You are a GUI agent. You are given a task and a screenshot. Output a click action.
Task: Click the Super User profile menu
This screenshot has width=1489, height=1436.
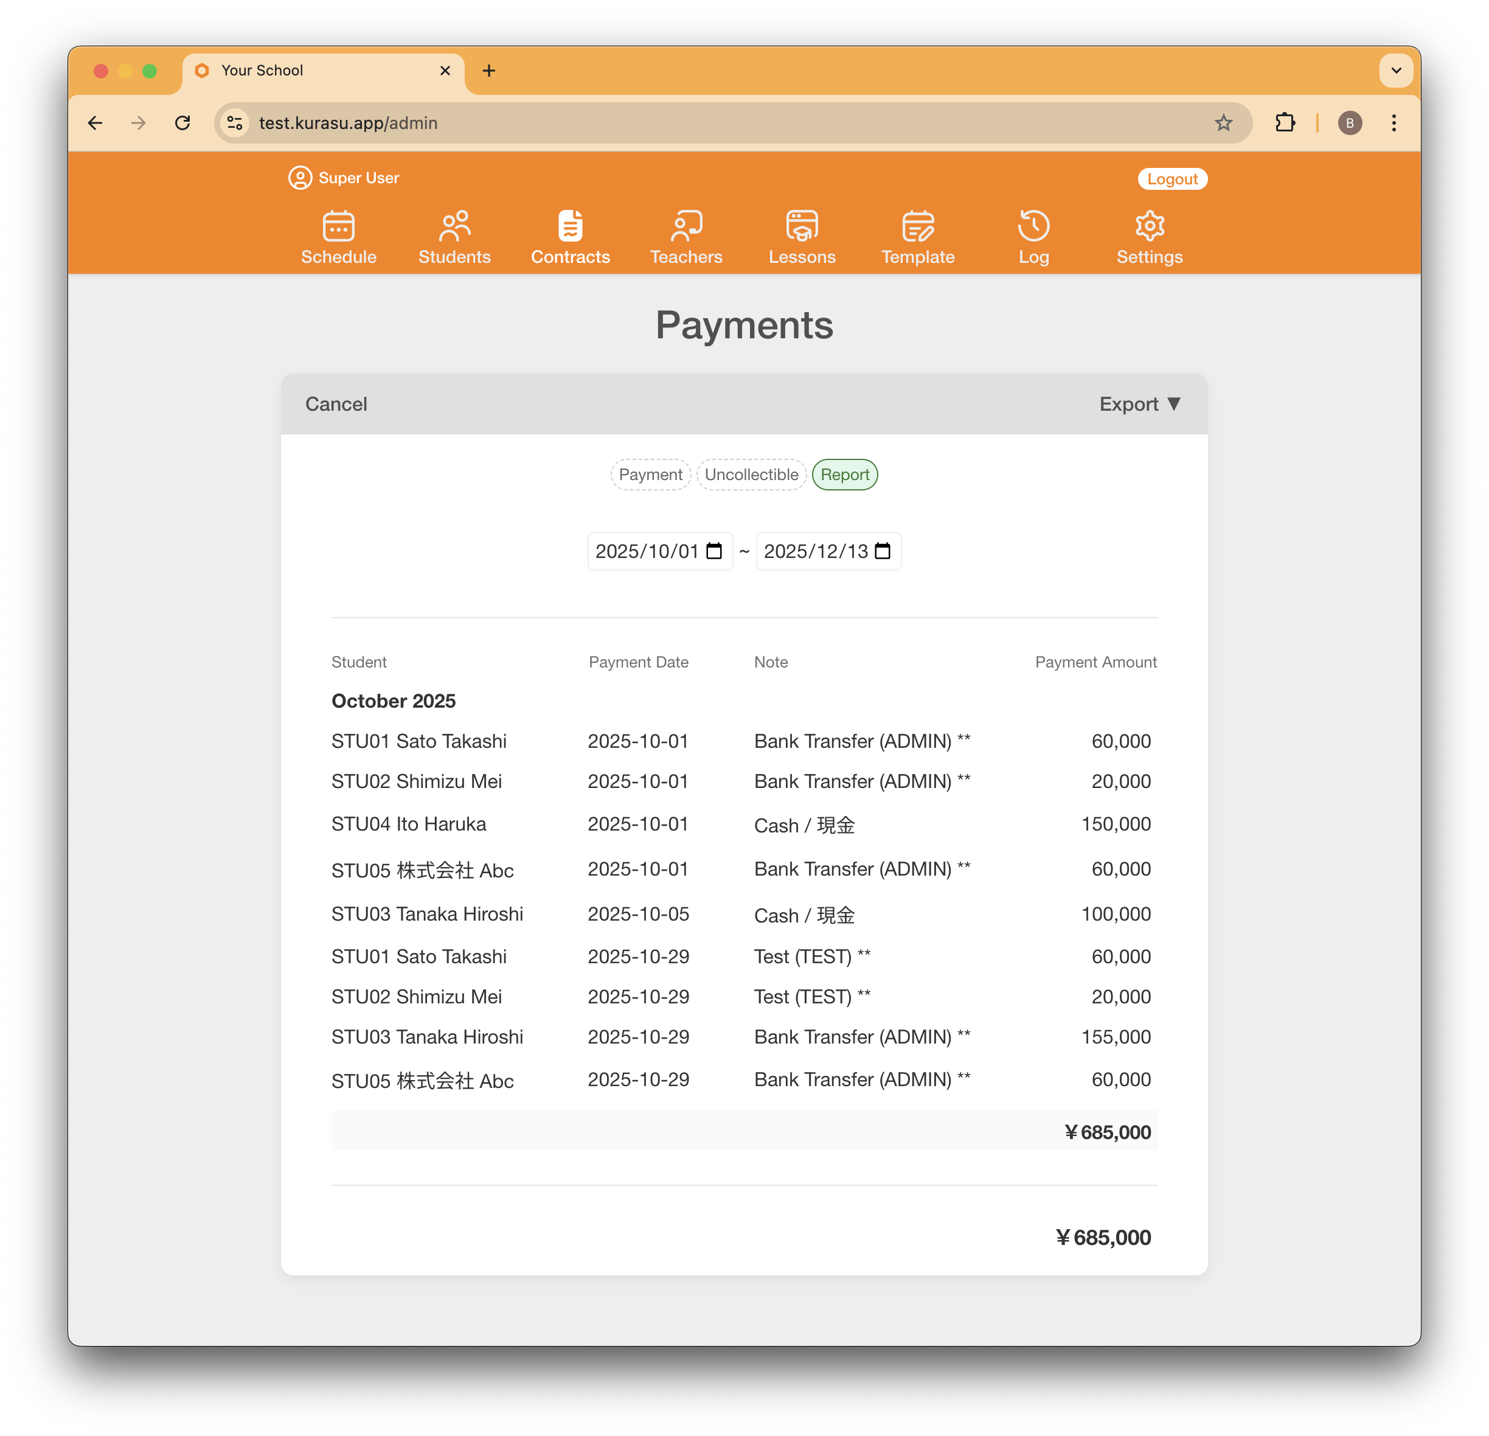[344, 177]
